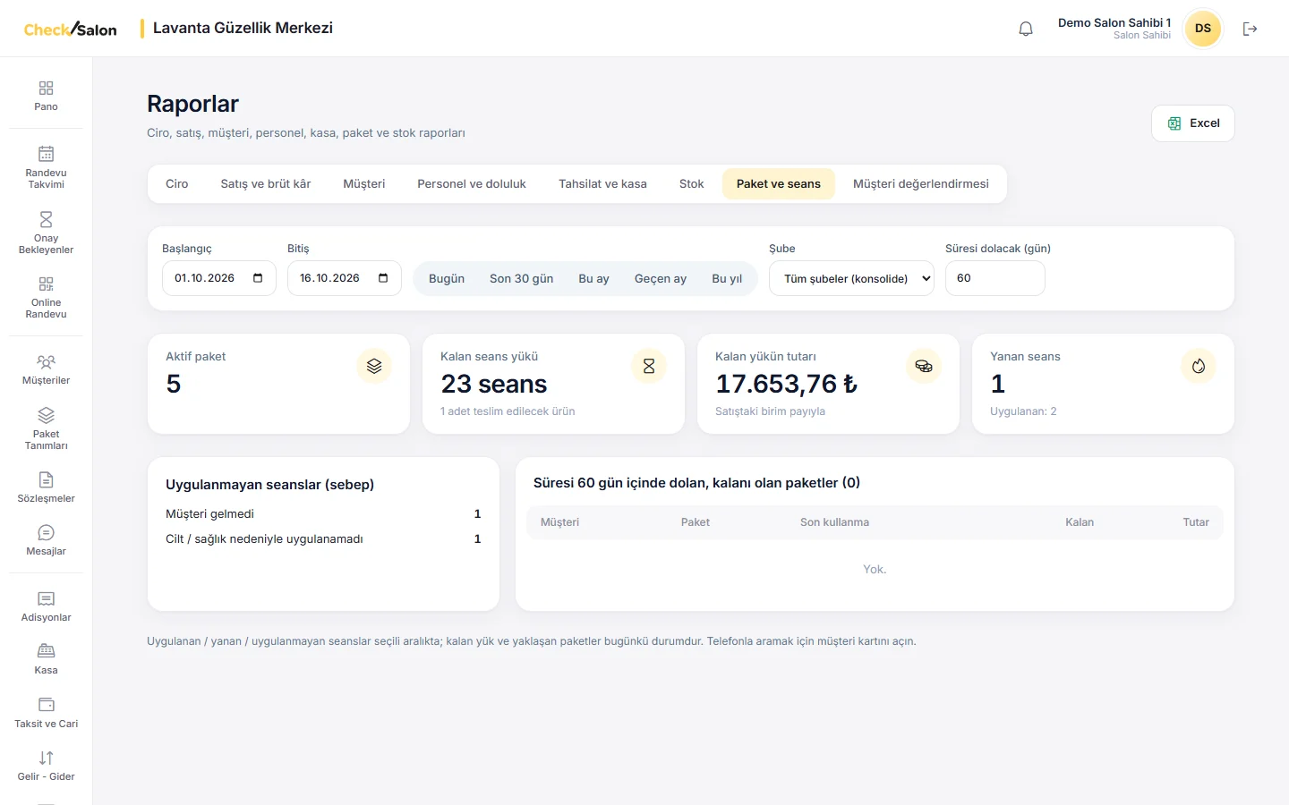Switch to the Ciro tab
Image resolution: width=1289 pixels, height=805 pixels.
click(x=177, y=183)
